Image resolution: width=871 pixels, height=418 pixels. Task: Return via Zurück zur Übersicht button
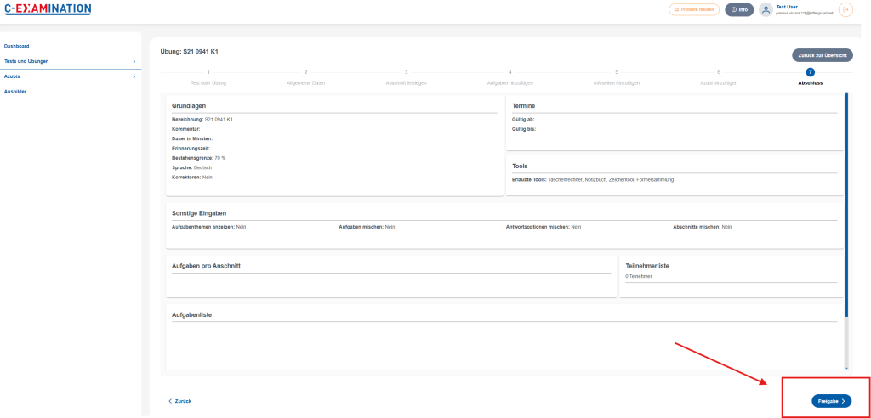pos(822,54)
